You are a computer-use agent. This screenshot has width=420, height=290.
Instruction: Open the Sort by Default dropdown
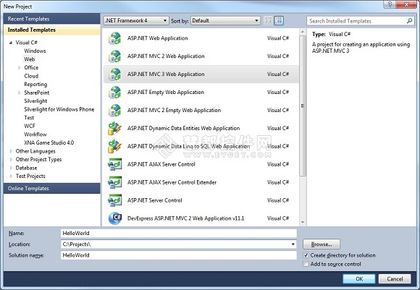tap(225, 20)
